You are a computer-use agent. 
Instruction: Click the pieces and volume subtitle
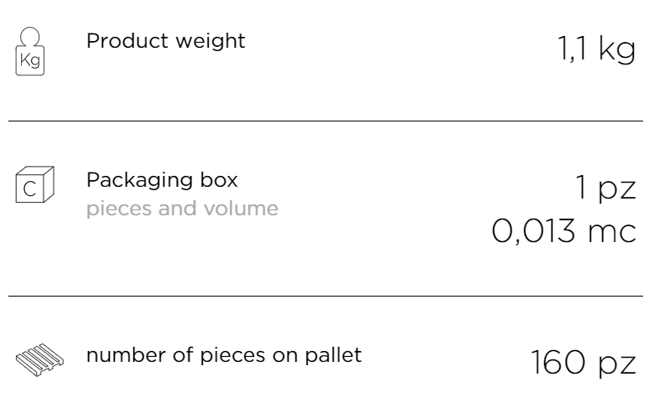tap(182, 209)
